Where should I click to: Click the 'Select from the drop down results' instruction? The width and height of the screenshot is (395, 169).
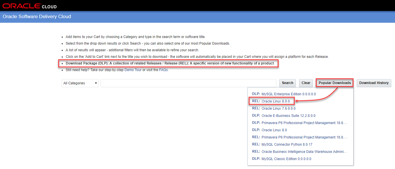148,43
